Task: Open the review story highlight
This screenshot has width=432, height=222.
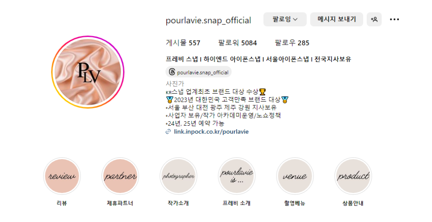Action: click(62, 176)
